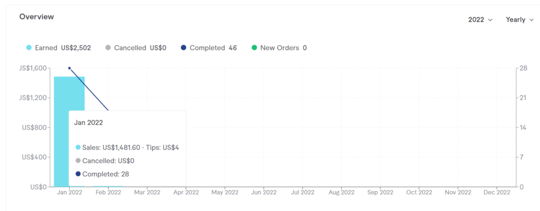This screenshot has height=211, width=540.
Task: Click the Overview section heading
Action: (x=36, y=16)
